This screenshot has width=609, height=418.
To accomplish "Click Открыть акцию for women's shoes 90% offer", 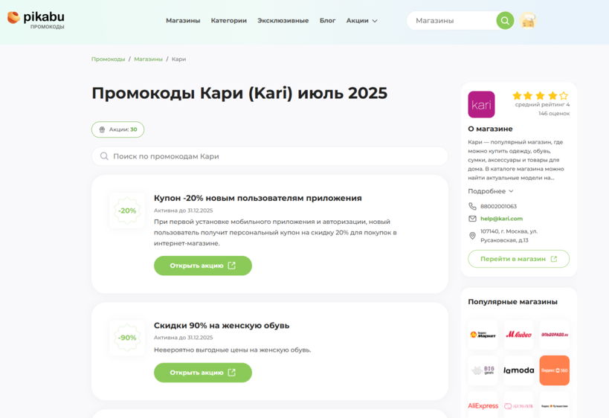I will tap(203, 373).
